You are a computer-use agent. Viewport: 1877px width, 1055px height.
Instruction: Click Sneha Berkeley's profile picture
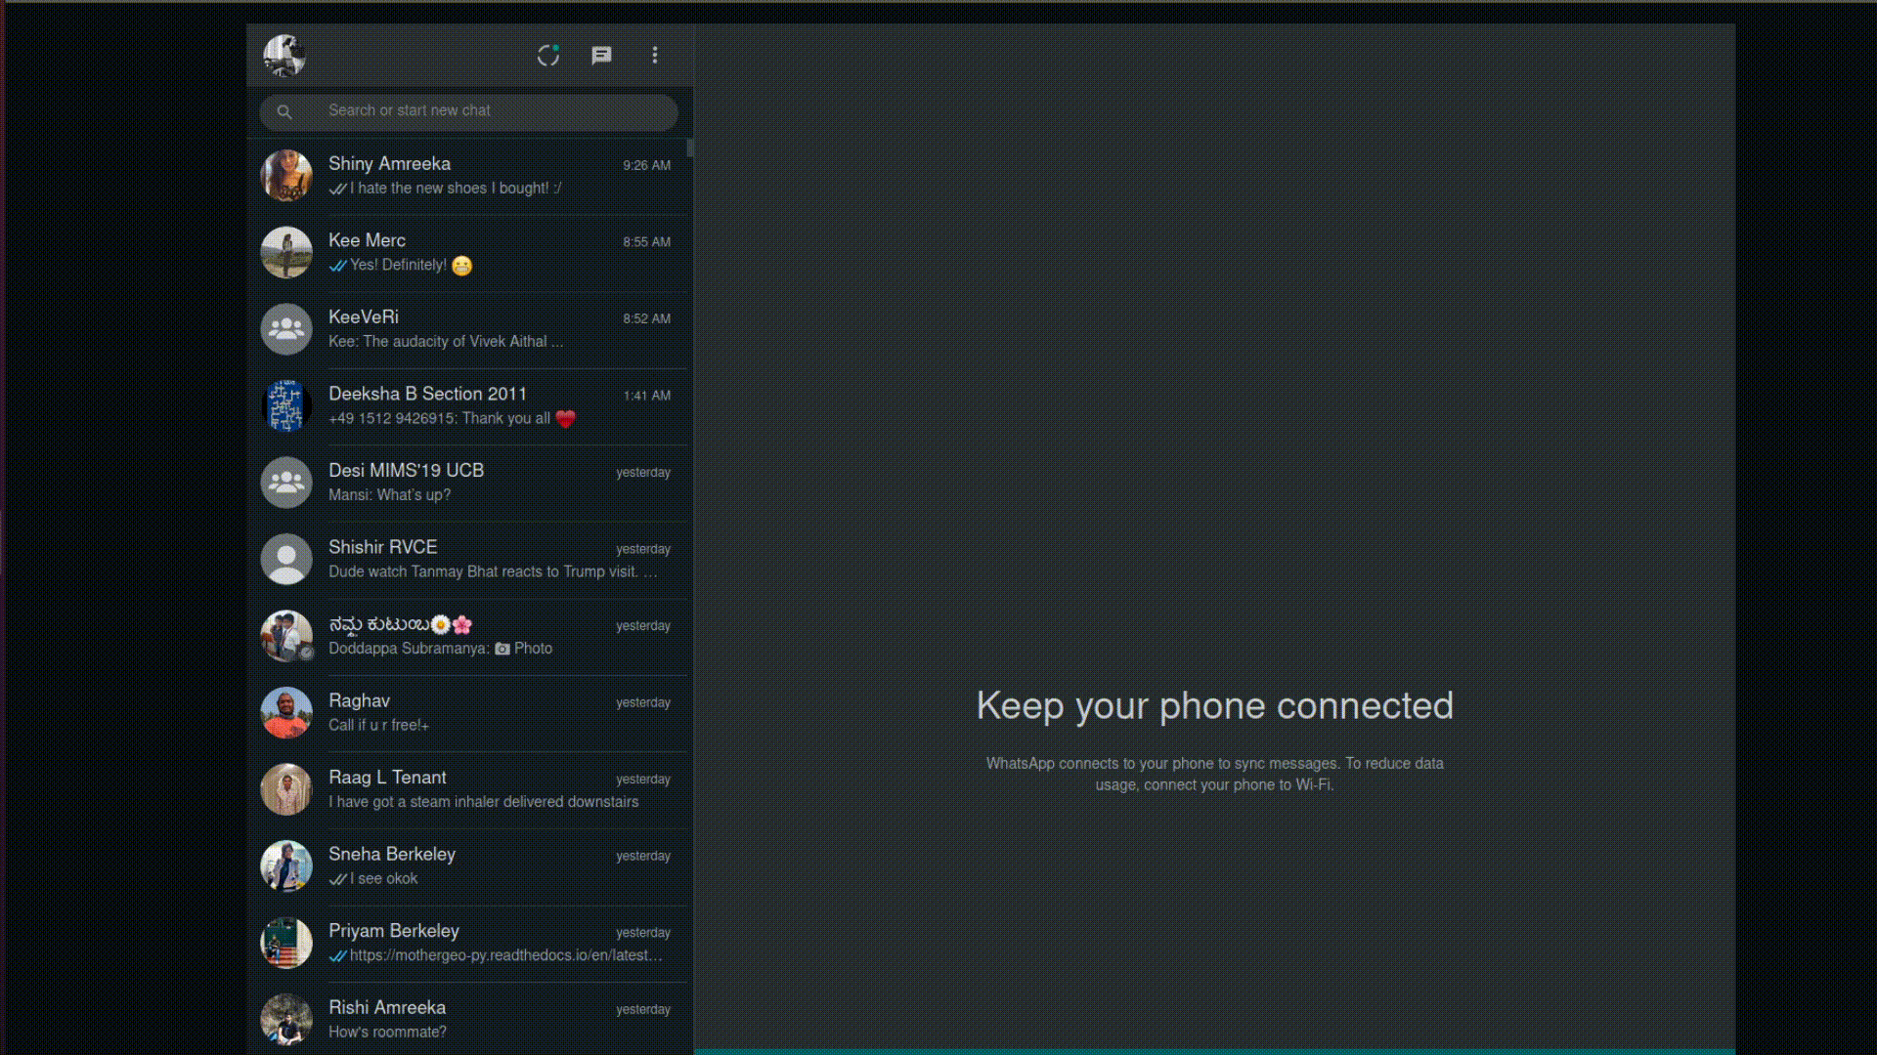tap(286, 866)
